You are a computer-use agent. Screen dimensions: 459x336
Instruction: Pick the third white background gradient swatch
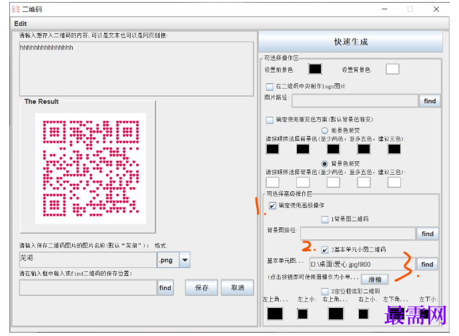click(x=334, y=182)
